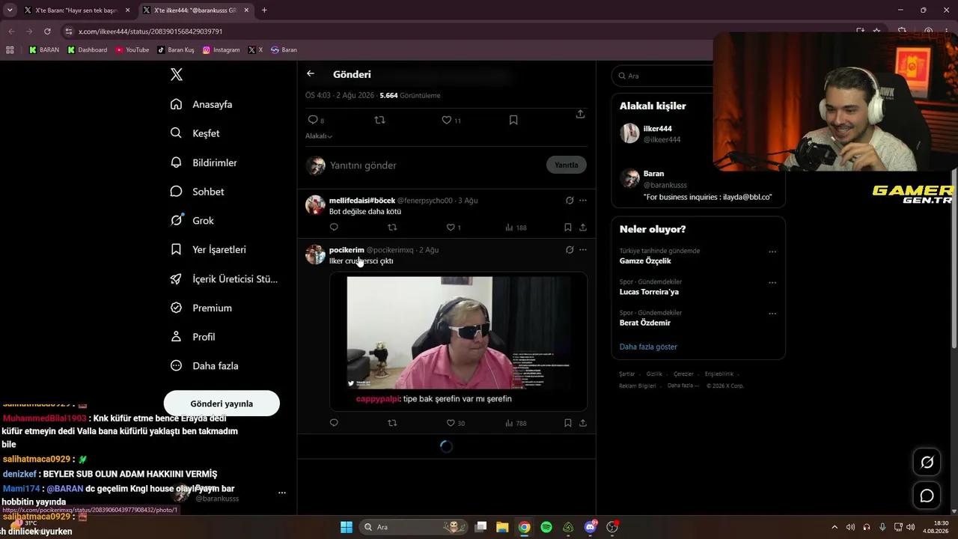Reply to mellifedaisi's comment
The width and height of the screenshot is (958, 539).
(334, 228)
